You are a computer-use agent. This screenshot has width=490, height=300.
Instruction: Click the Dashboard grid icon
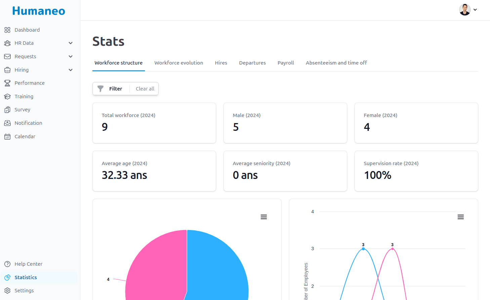7,30
